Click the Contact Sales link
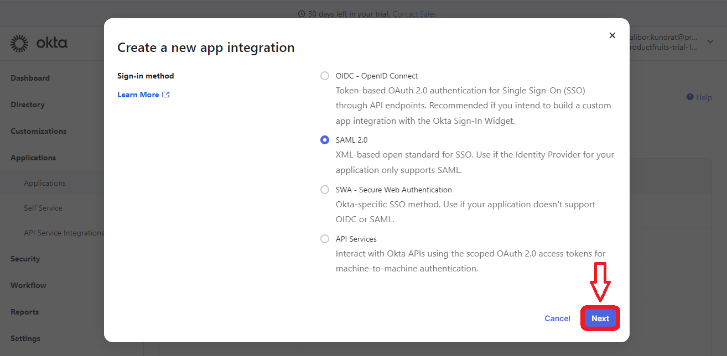The width and height of the screenshot is (727, 356). point(414,13)
